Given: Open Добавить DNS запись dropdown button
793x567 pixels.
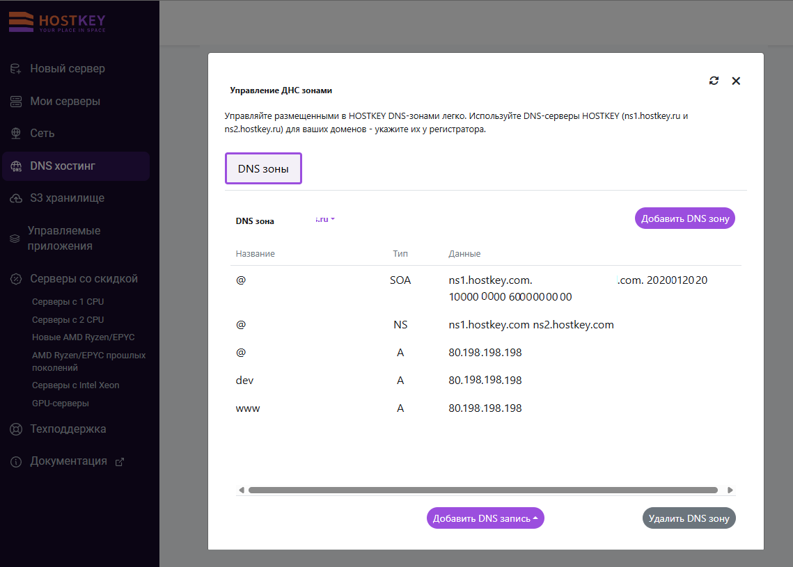Looking at the screenshot, I should pos(485,518).
